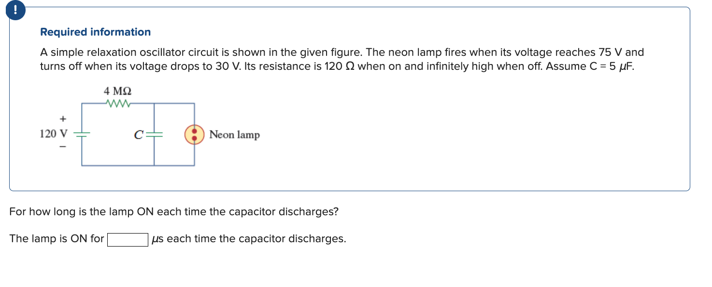Click the question text about lamp ON duration

tap(174, 211)
